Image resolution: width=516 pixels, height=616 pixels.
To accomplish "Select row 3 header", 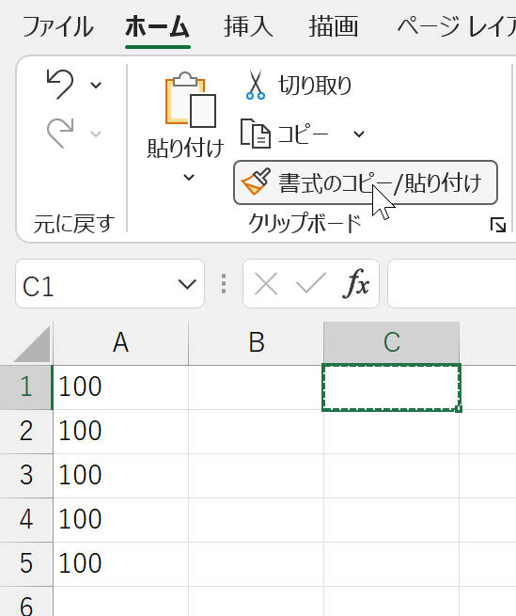I will click(x=26, y=476).
